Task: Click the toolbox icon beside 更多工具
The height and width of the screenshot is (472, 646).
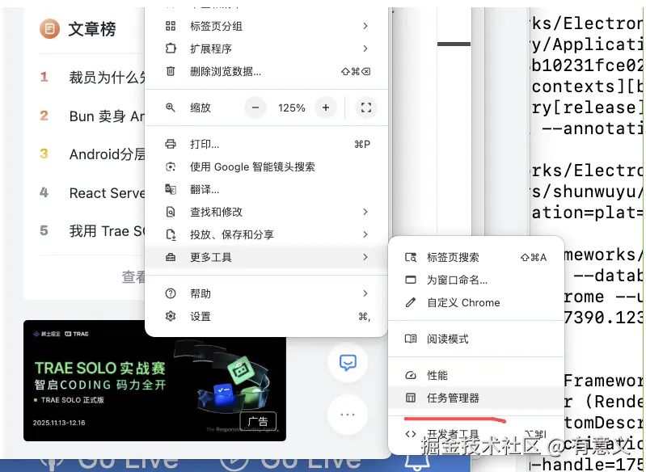Action: click(171, 257)
